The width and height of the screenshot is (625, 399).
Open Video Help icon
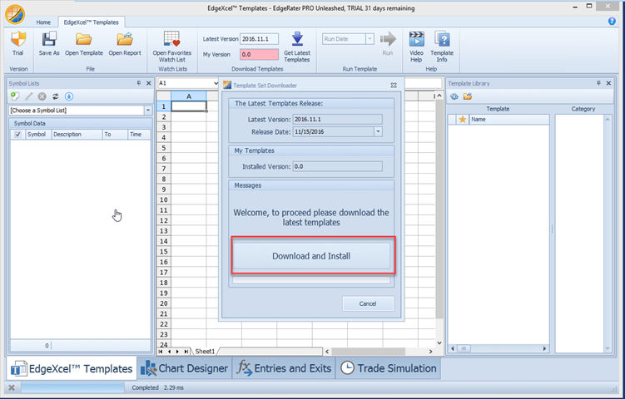416,39
